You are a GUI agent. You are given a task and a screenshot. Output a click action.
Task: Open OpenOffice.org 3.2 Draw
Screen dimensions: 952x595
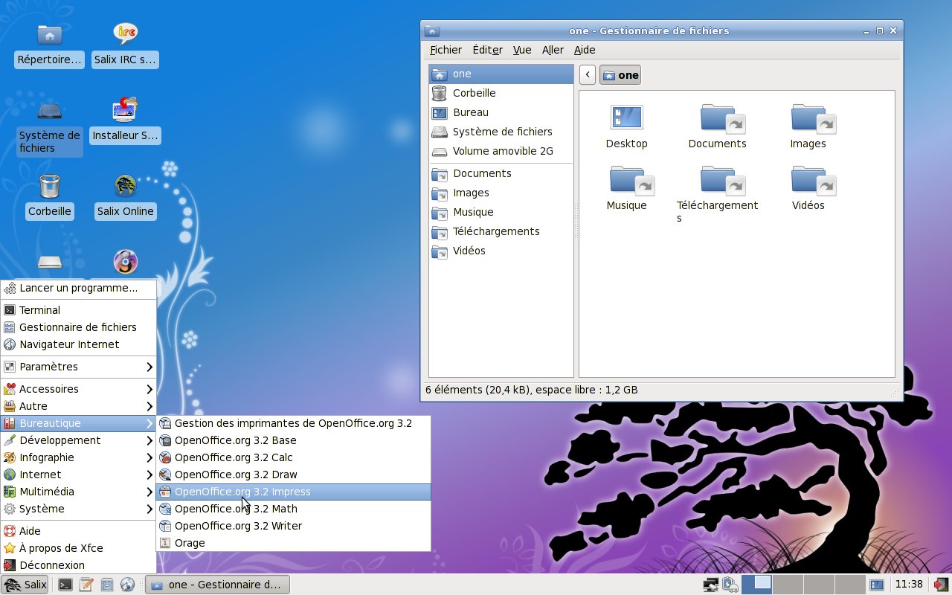click(x=293, y=475)
